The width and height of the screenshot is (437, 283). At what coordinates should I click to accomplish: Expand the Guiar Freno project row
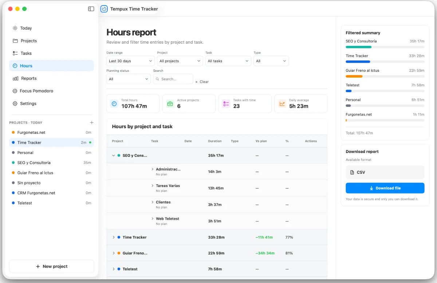point(114,253)
